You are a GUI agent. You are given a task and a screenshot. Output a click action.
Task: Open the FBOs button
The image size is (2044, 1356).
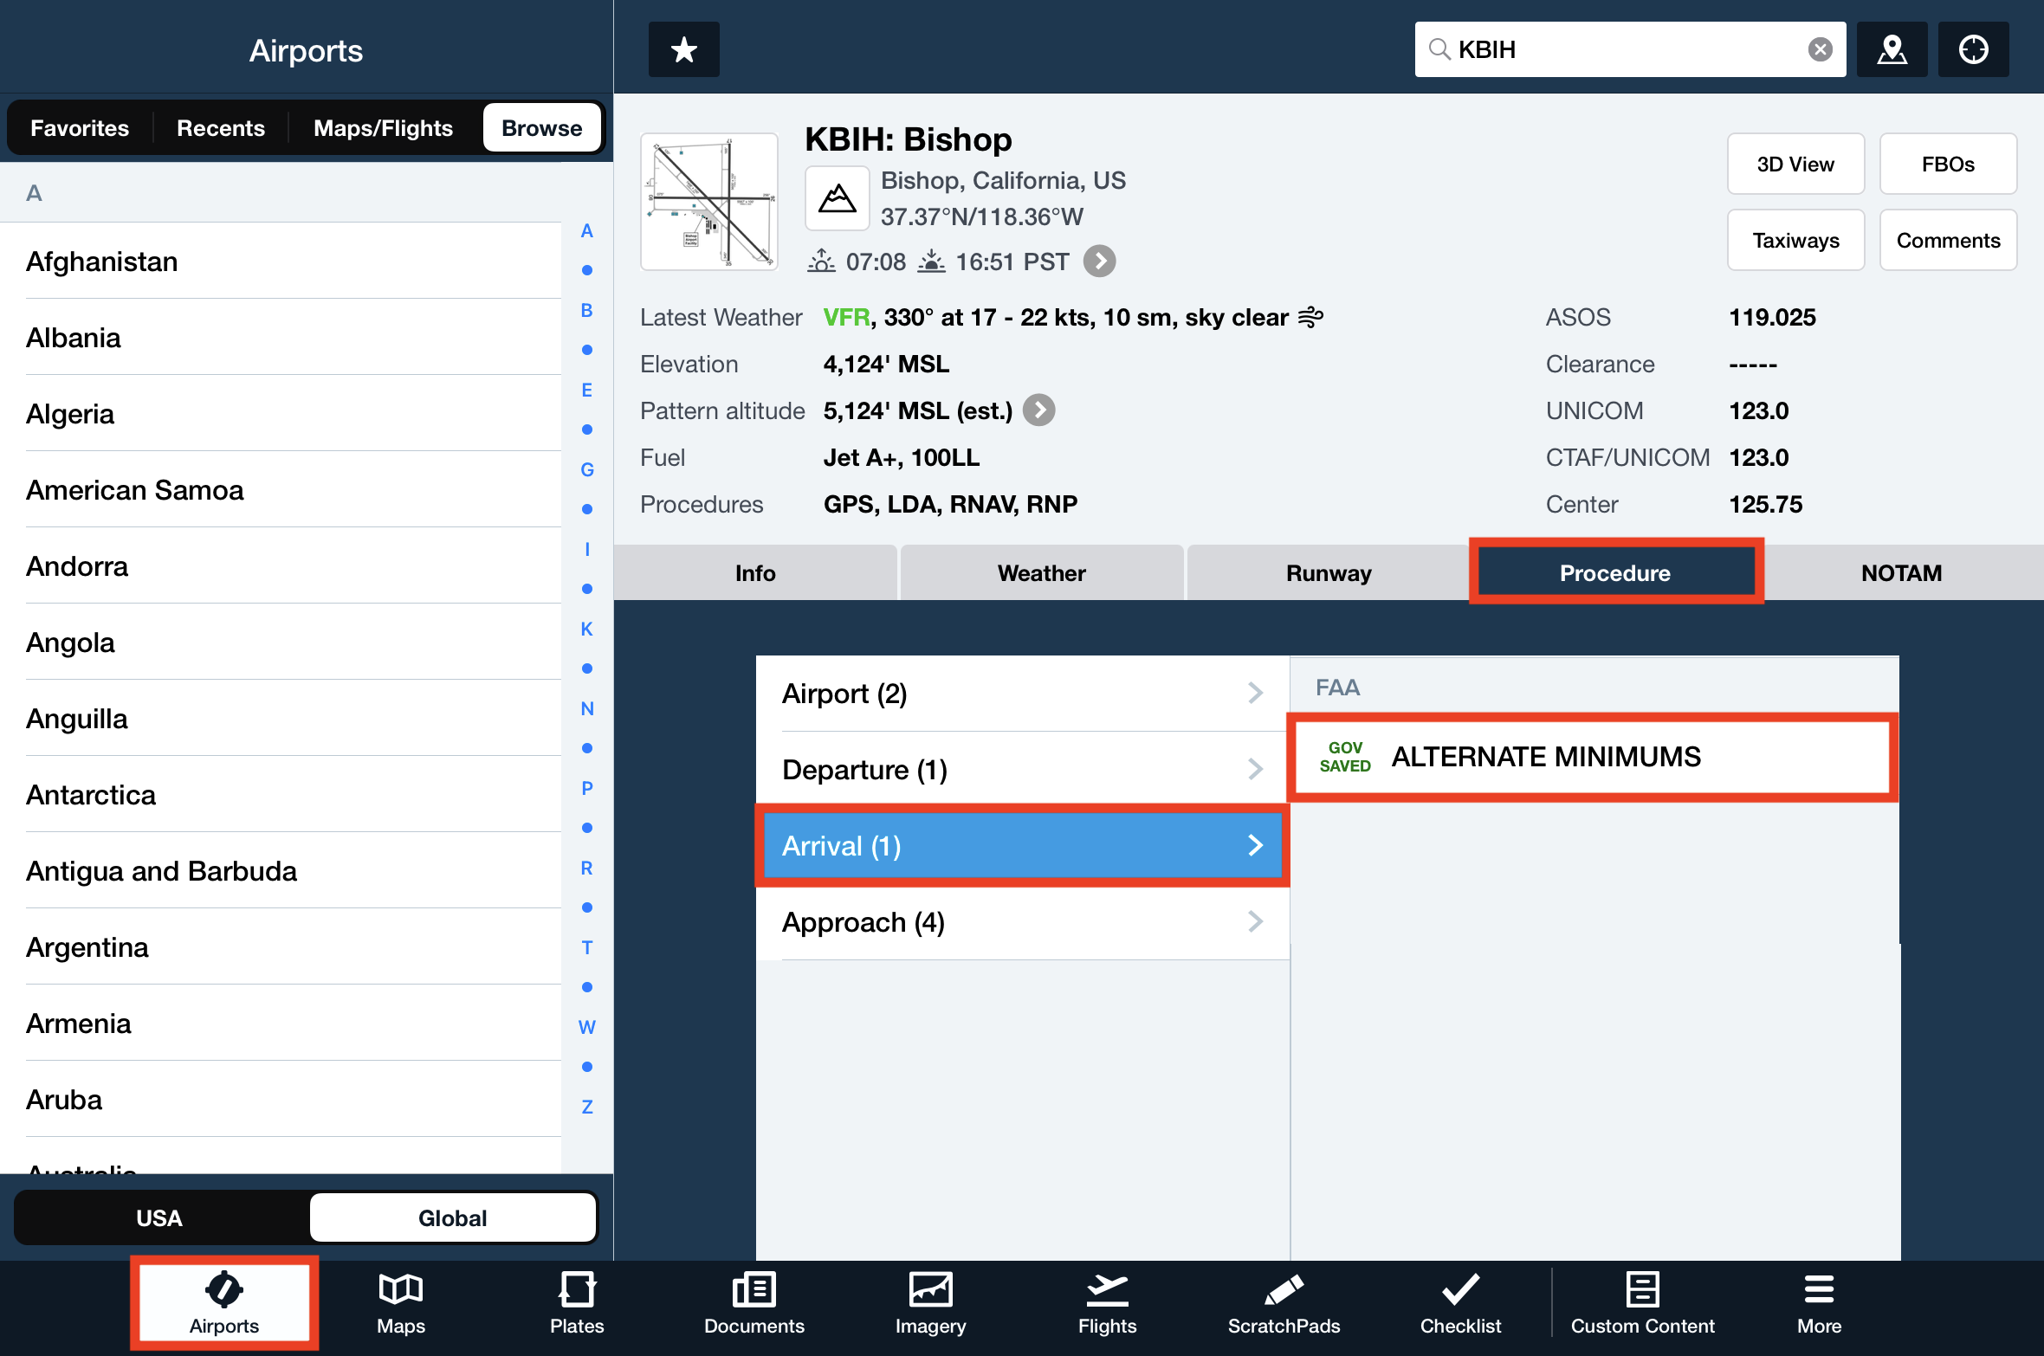click(x=1949, y=165)
